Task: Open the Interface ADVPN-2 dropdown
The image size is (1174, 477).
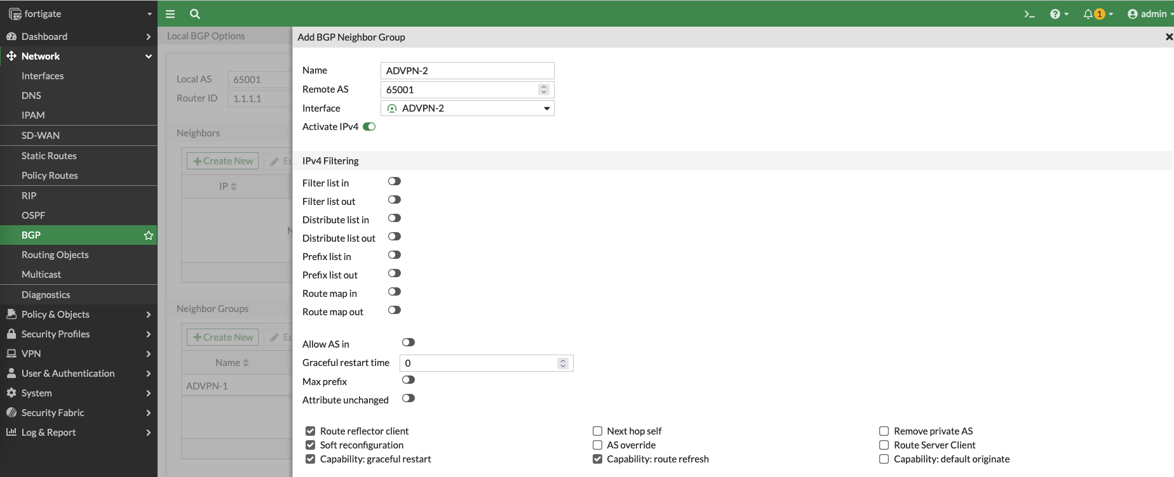Action: coord(468,108)
